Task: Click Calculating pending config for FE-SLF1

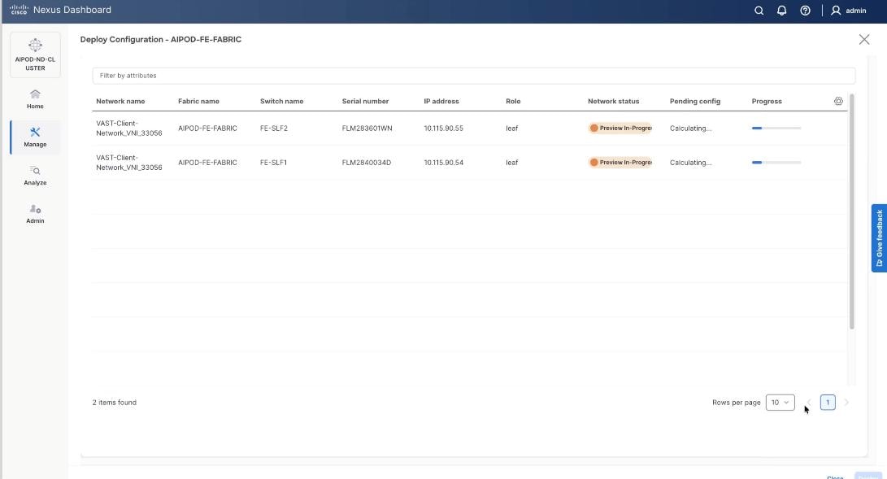Action: point(691,163)
